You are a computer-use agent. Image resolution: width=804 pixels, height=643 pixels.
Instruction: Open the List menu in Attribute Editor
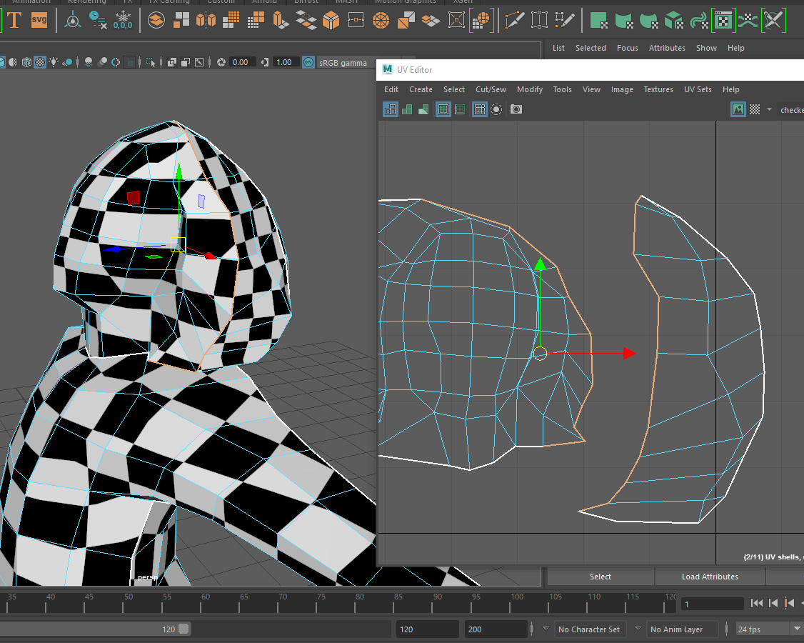click(x=558, y=48)
